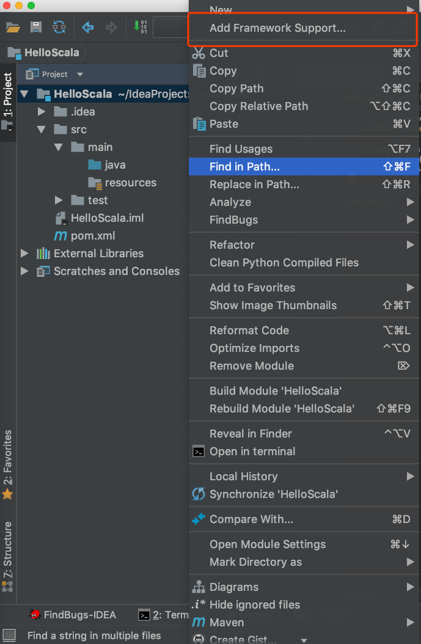
Task: Choose Open Module Settings menu entry
Action: pos(304,544)
